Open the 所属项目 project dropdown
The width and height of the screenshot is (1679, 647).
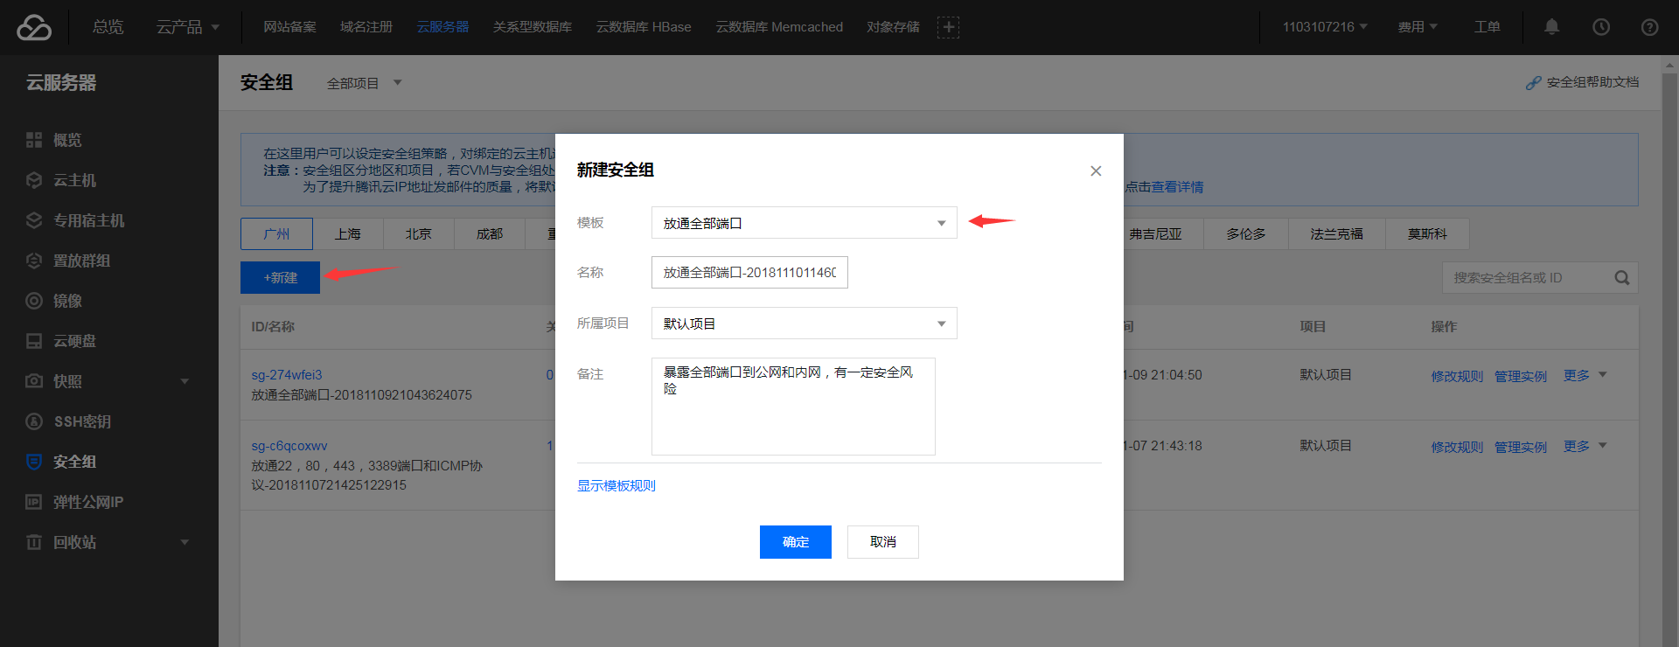(x=805, y=323)
